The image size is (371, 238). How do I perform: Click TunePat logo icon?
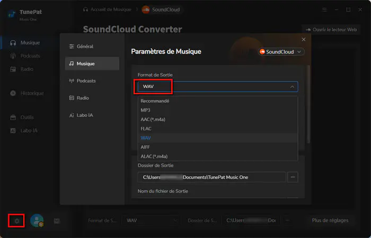point(12,14)
